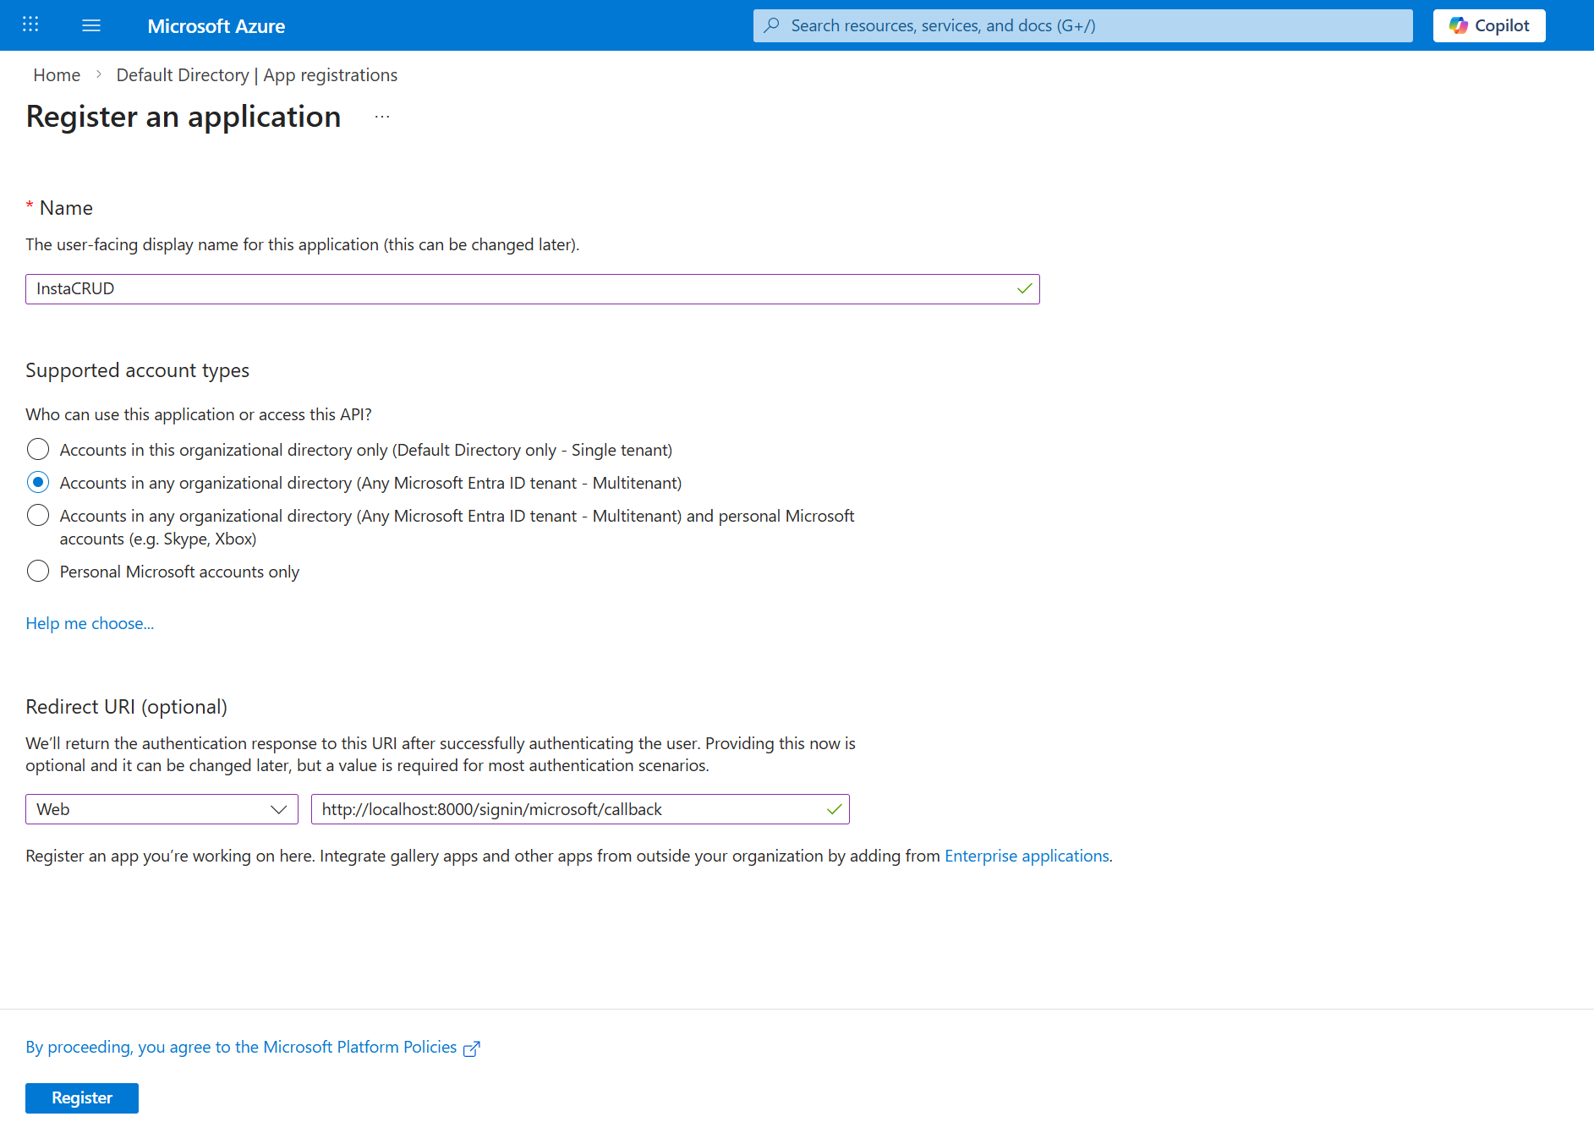The image size is (1594, 1133).
Task: Select Single tenant account type
Action: 38,449
